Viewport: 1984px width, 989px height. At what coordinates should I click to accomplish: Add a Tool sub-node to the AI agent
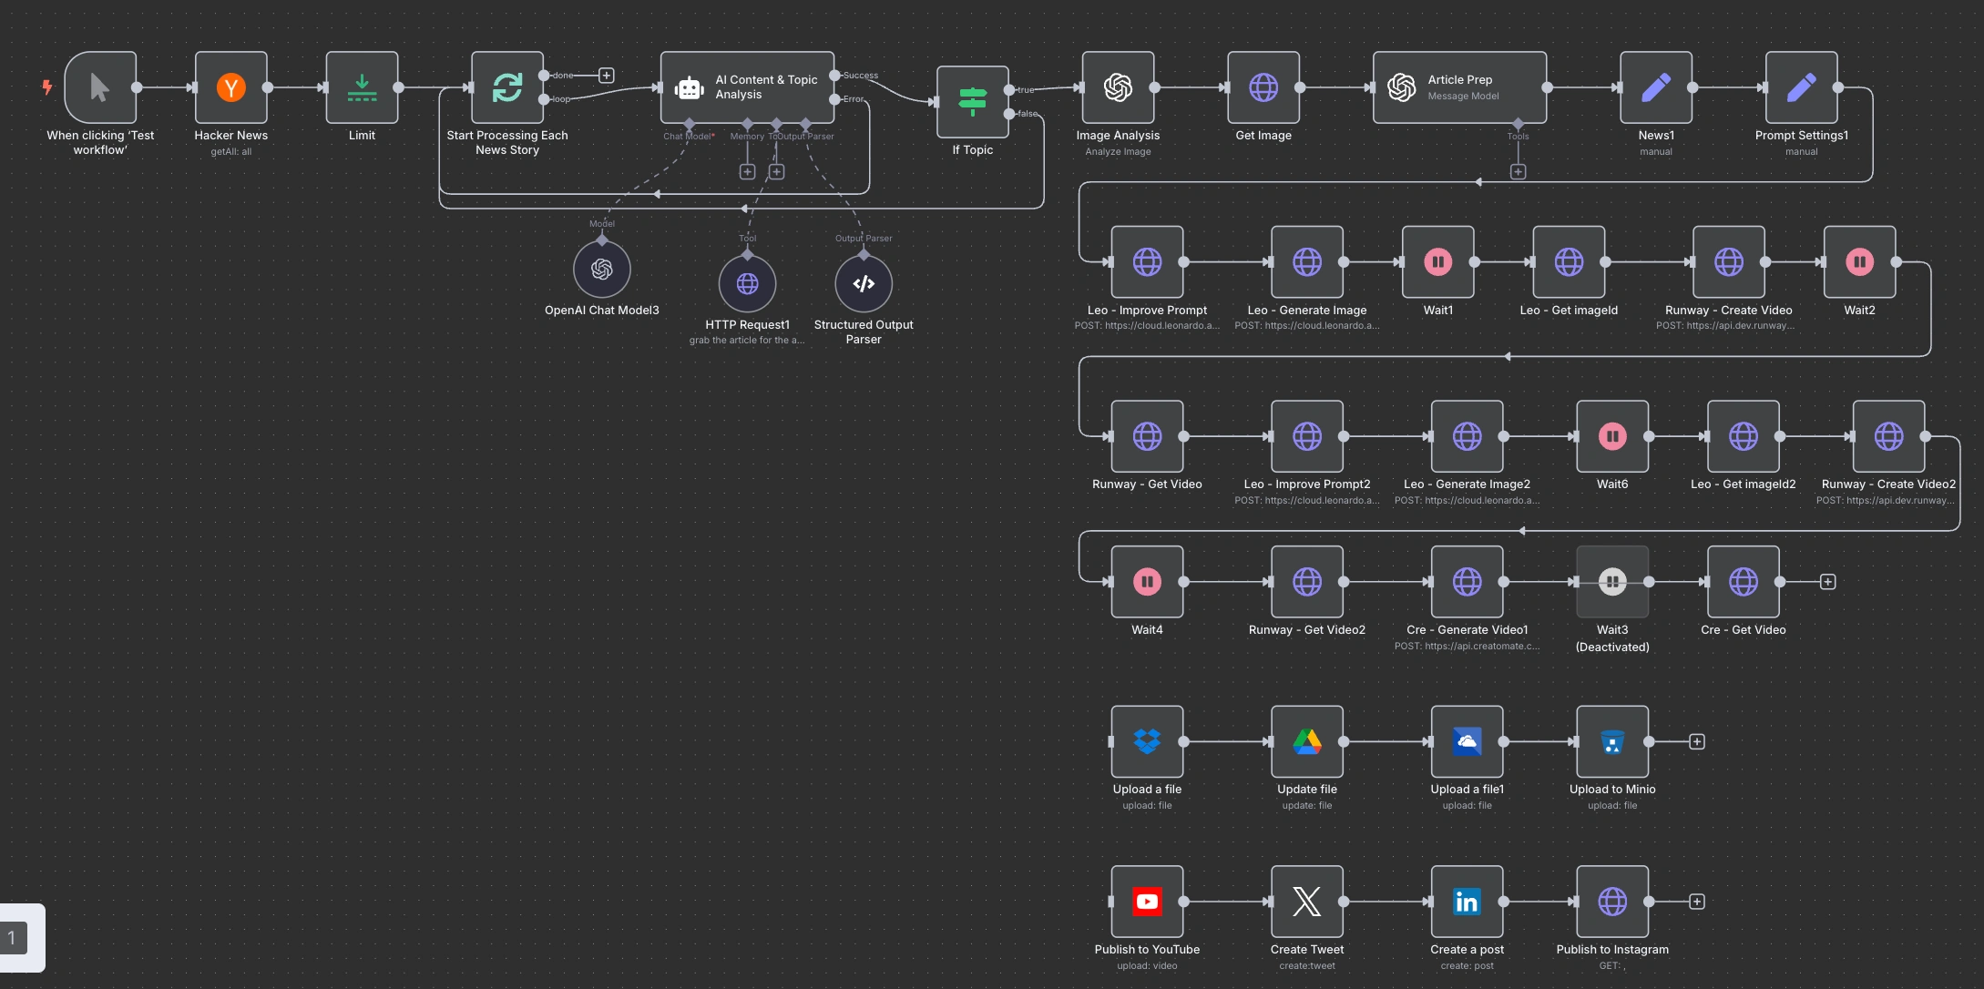[x=776, y=172]
